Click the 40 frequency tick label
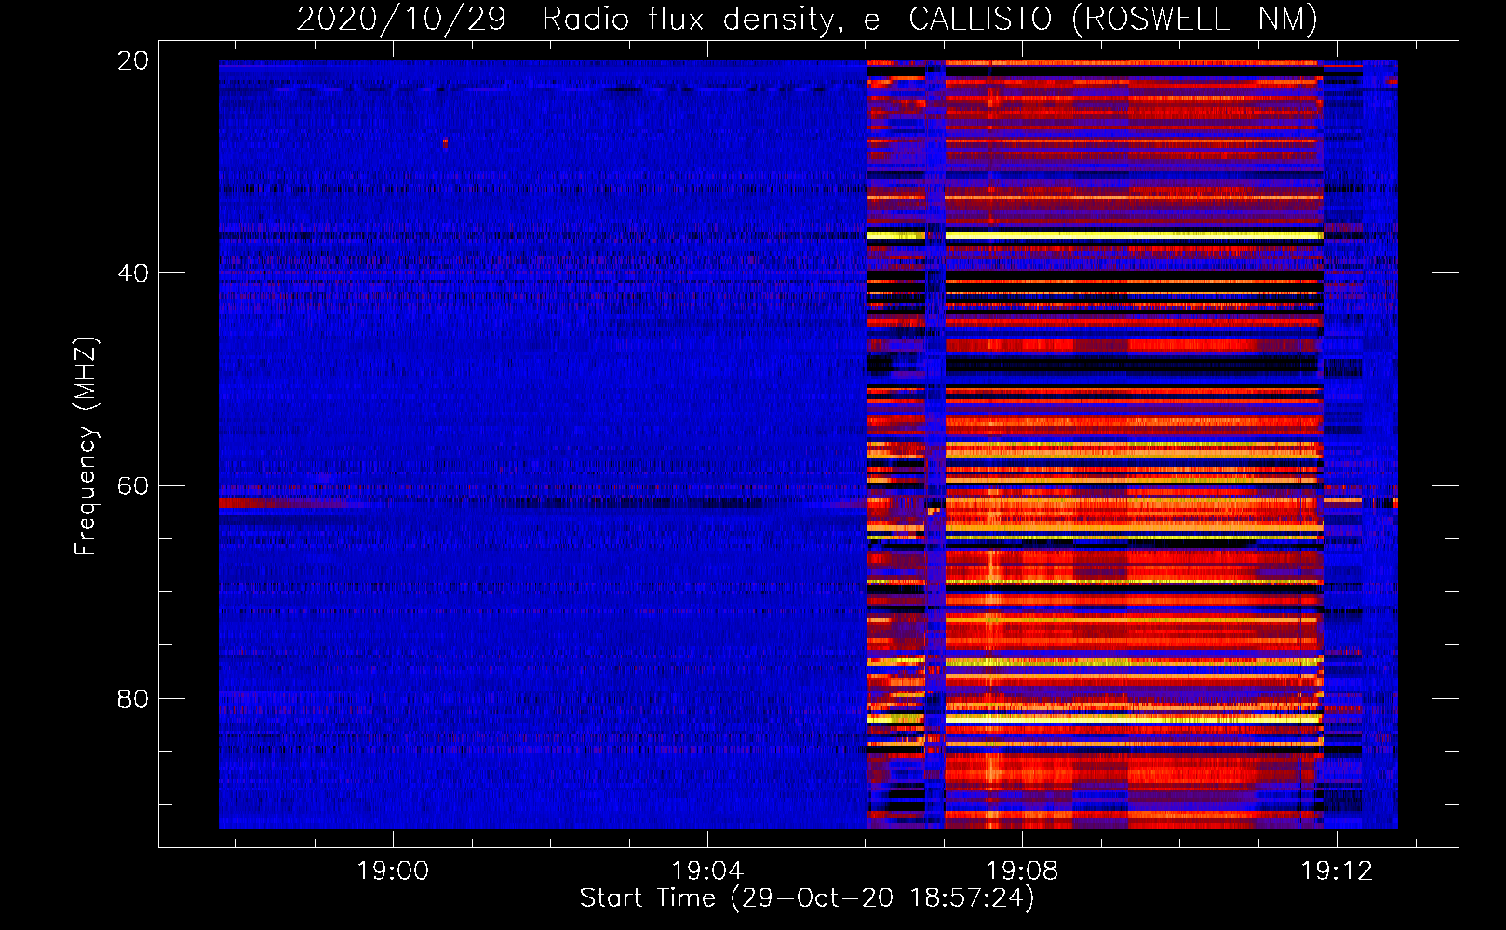 point(132,273)
